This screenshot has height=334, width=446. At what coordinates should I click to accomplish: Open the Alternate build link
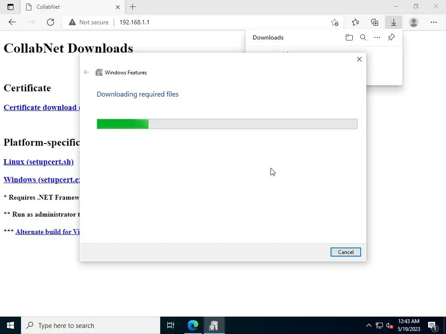click(x=47, y=231)
